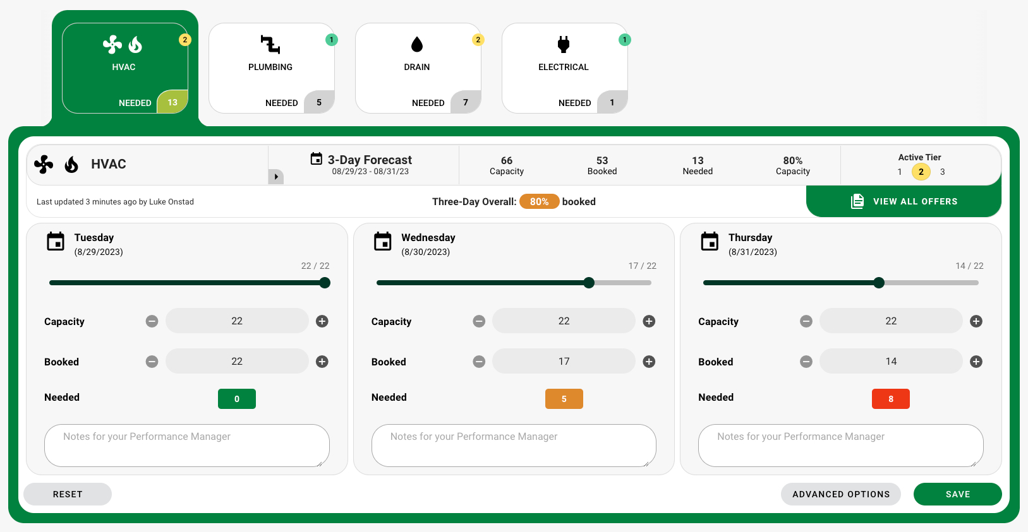Click the flame icon in HVAC header
Image resolution: width=1028 pixels, height=532 pixels.
coord(71,164)
